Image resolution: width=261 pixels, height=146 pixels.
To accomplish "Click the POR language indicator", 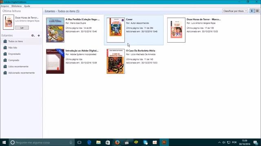I will 234,142.
